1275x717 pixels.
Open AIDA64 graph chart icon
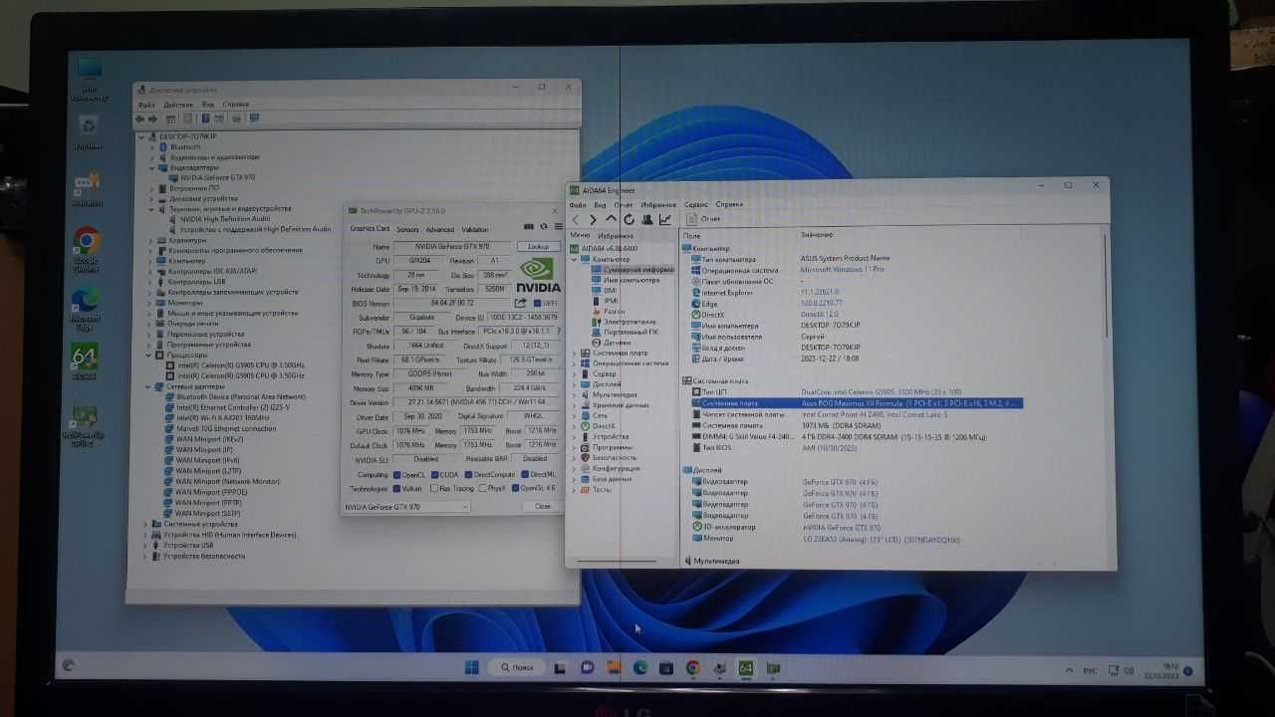(x=665, y=219)
